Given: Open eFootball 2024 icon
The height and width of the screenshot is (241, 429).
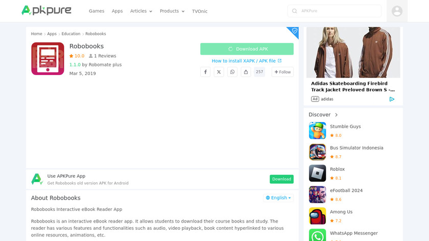Looking at the screenshot, I should [317, 195].
